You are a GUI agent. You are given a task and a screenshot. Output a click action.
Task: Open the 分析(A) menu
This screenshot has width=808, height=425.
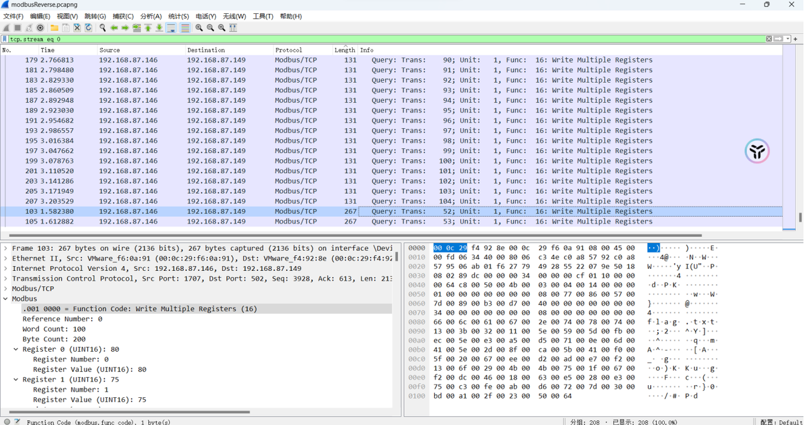pyautogui.click(x=151, y=16)
